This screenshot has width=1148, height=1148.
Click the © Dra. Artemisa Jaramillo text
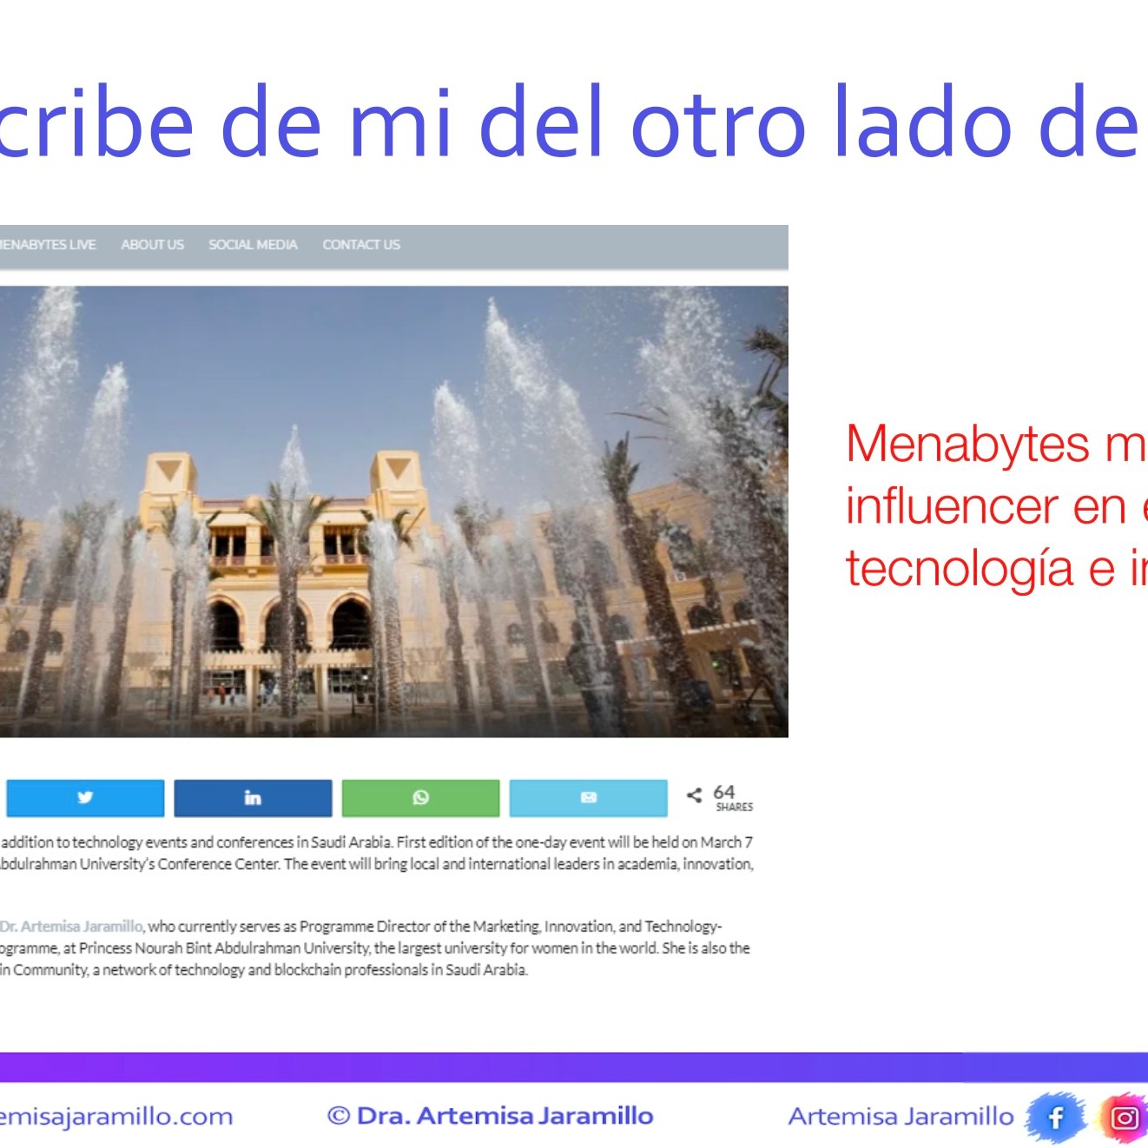491,1116
